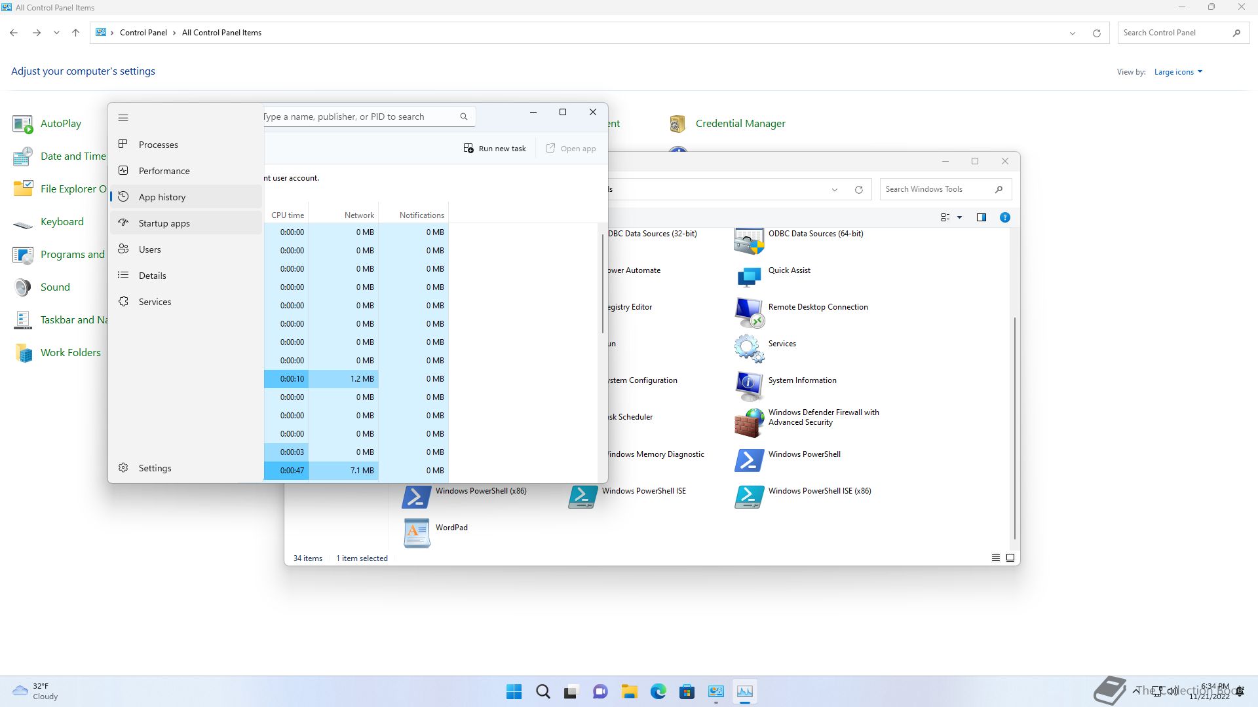Click Open app button in Task Manager
This screenshot has height=707, width=1258.
(x=571, y=149)
